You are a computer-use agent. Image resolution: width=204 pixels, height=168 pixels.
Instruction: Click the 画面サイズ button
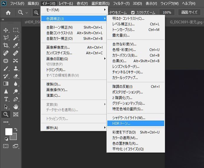click(x=189, y=12)
